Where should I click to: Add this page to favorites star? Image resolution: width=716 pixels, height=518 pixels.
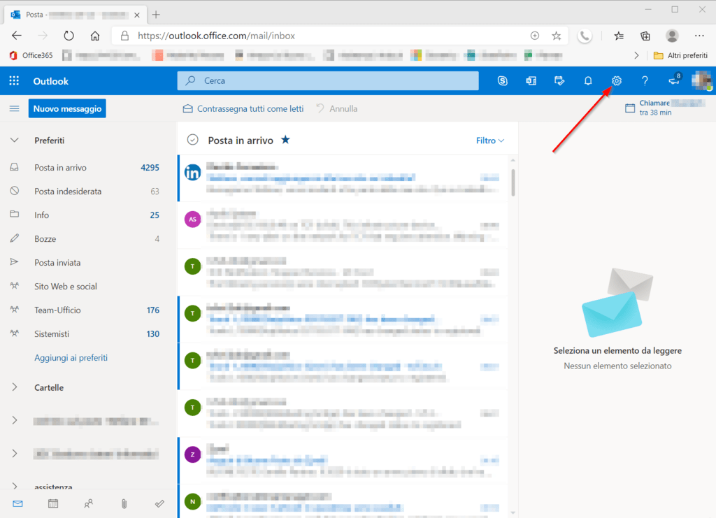pos(556,36)
